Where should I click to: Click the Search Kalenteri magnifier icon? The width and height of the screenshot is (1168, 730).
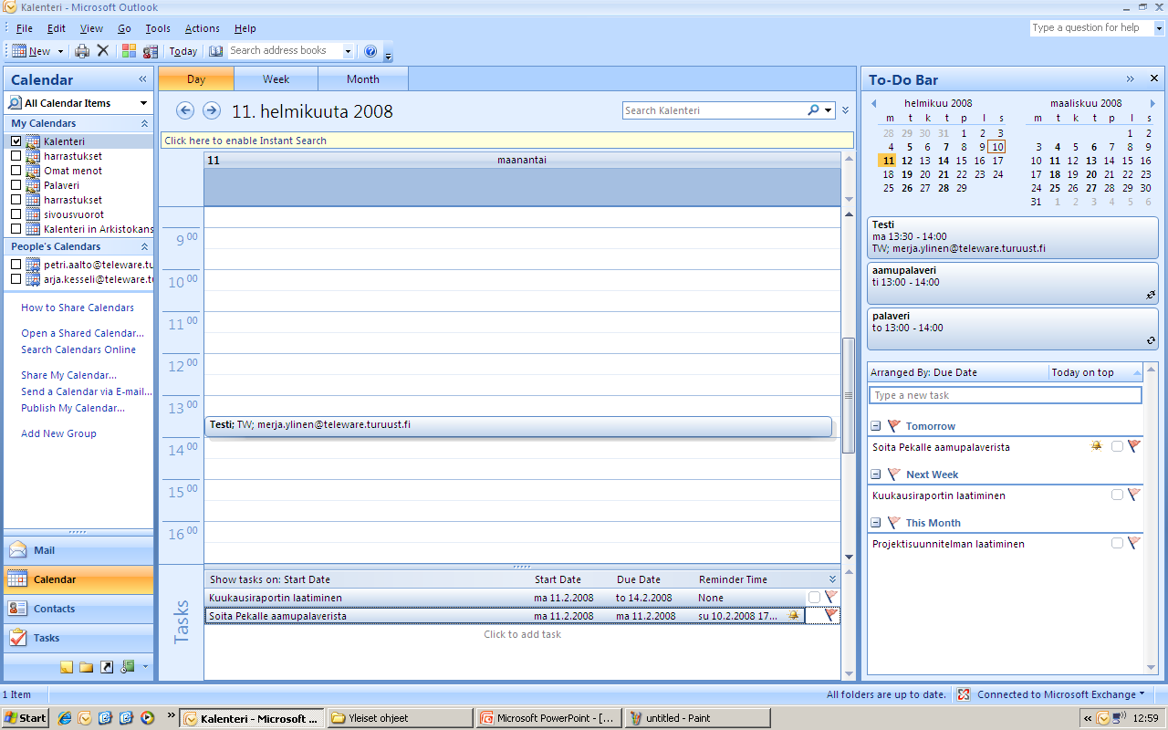tap(813, 110)
